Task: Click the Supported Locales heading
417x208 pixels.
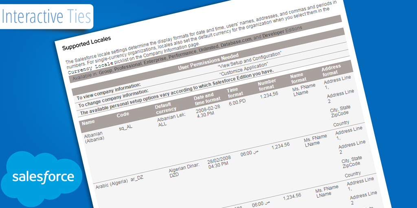Action: coord(86,43)
